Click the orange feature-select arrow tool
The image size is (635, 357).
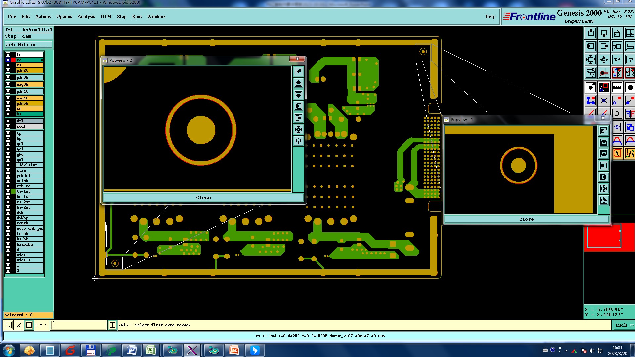617,153
